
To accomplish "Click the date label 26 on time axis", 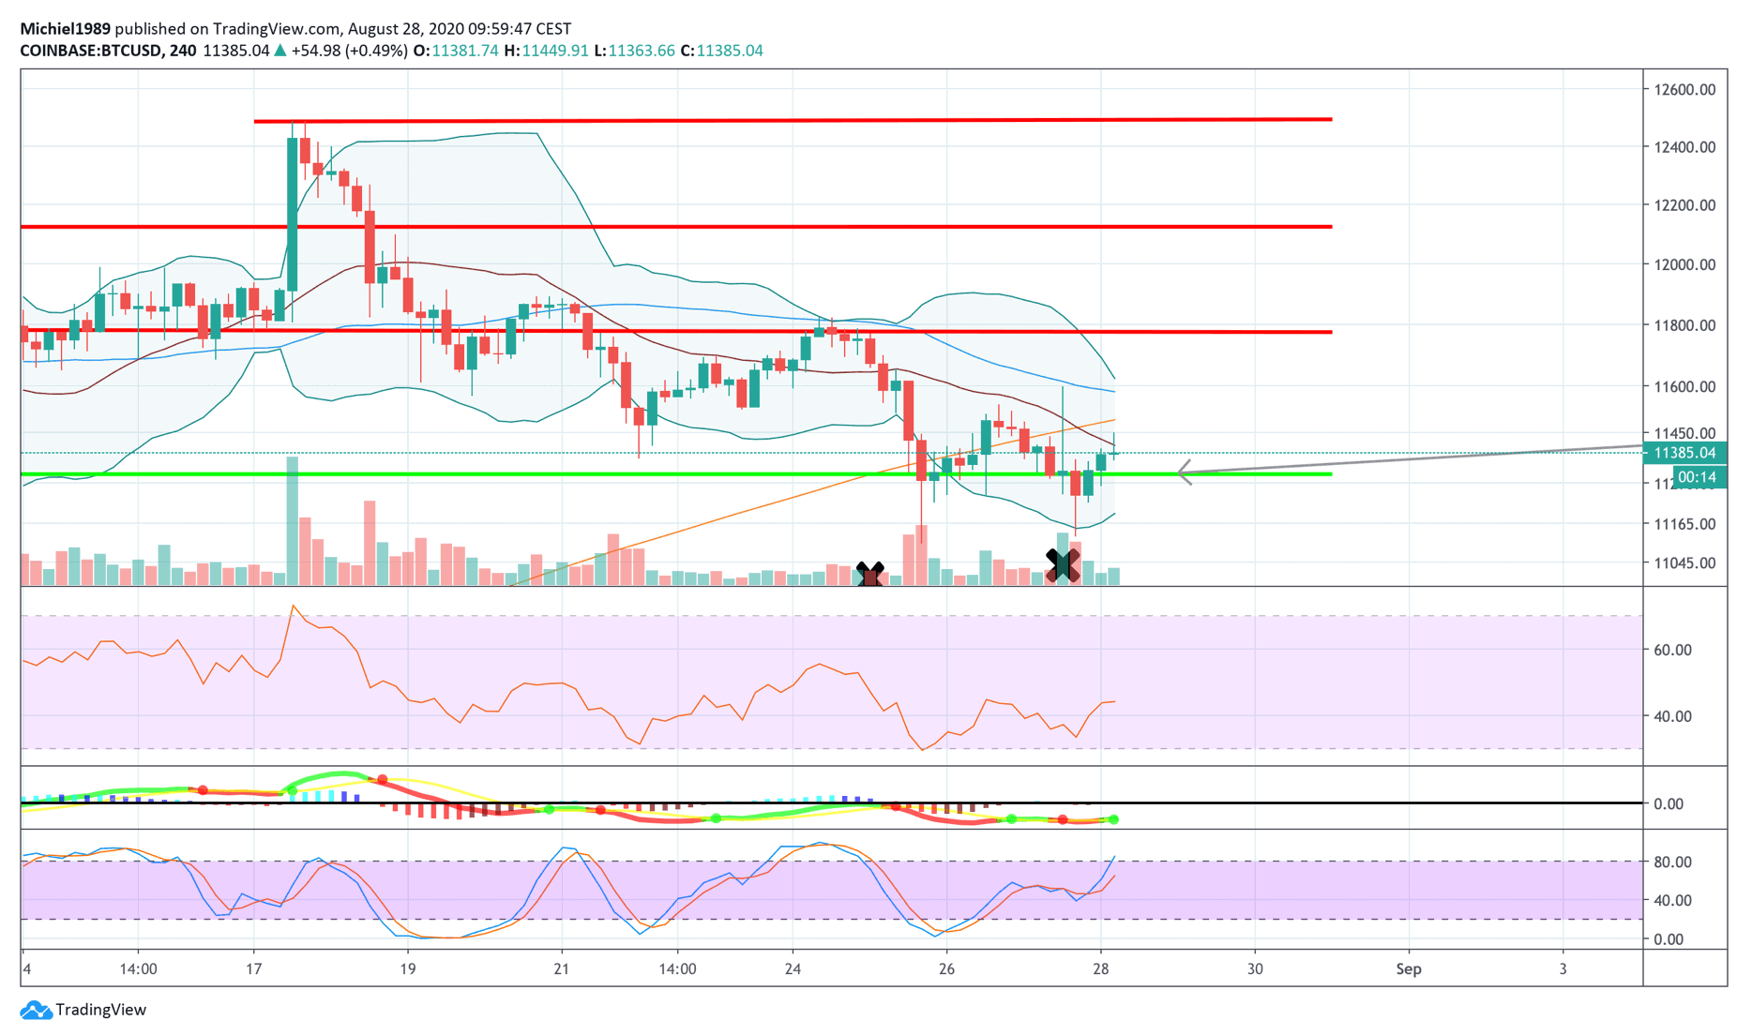I will pos(946,968).
